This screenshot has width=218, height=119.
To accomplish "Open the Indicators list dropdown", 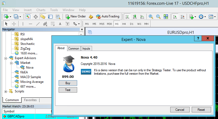I will point(193,17).
